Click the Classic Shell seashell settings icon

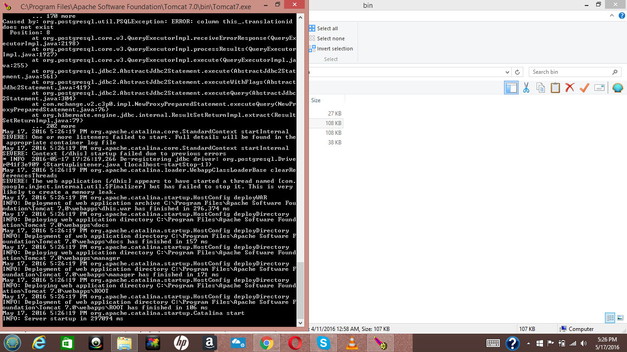(x=617, y=88)
